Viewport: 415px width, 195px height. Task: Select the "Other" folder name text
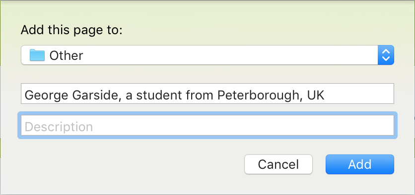click(x=66, y=55)
